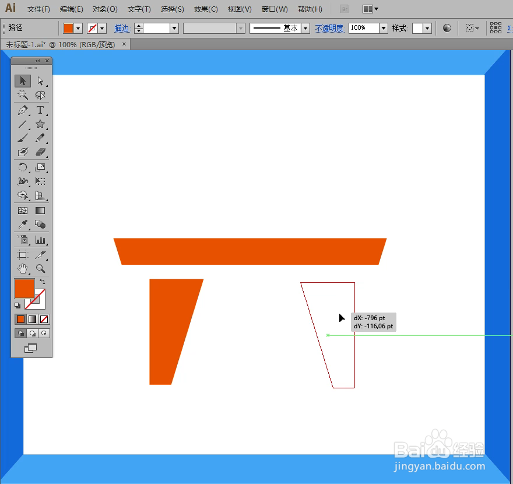The width and height of the screenshot is (513, 484).
Task: Open the 窗口(W) menu
Action: (x=275, y=9)
